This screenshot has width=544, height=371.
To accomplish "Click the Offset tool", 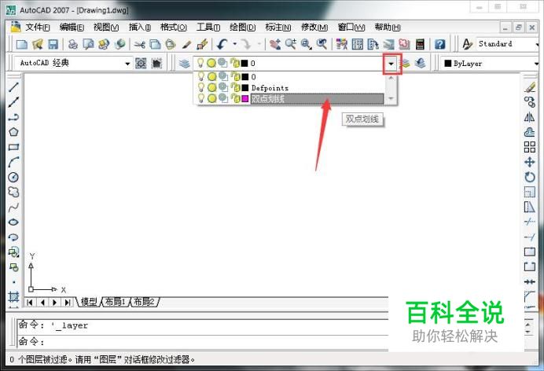I will pos(529,132).
